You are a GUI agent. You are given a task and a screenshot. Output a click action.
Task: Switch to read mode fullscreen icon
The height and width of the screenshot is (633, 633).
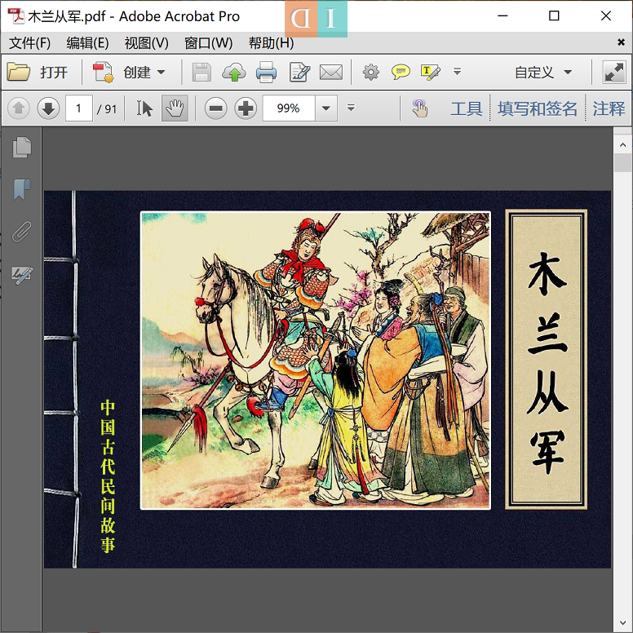(x=614, y=73)
